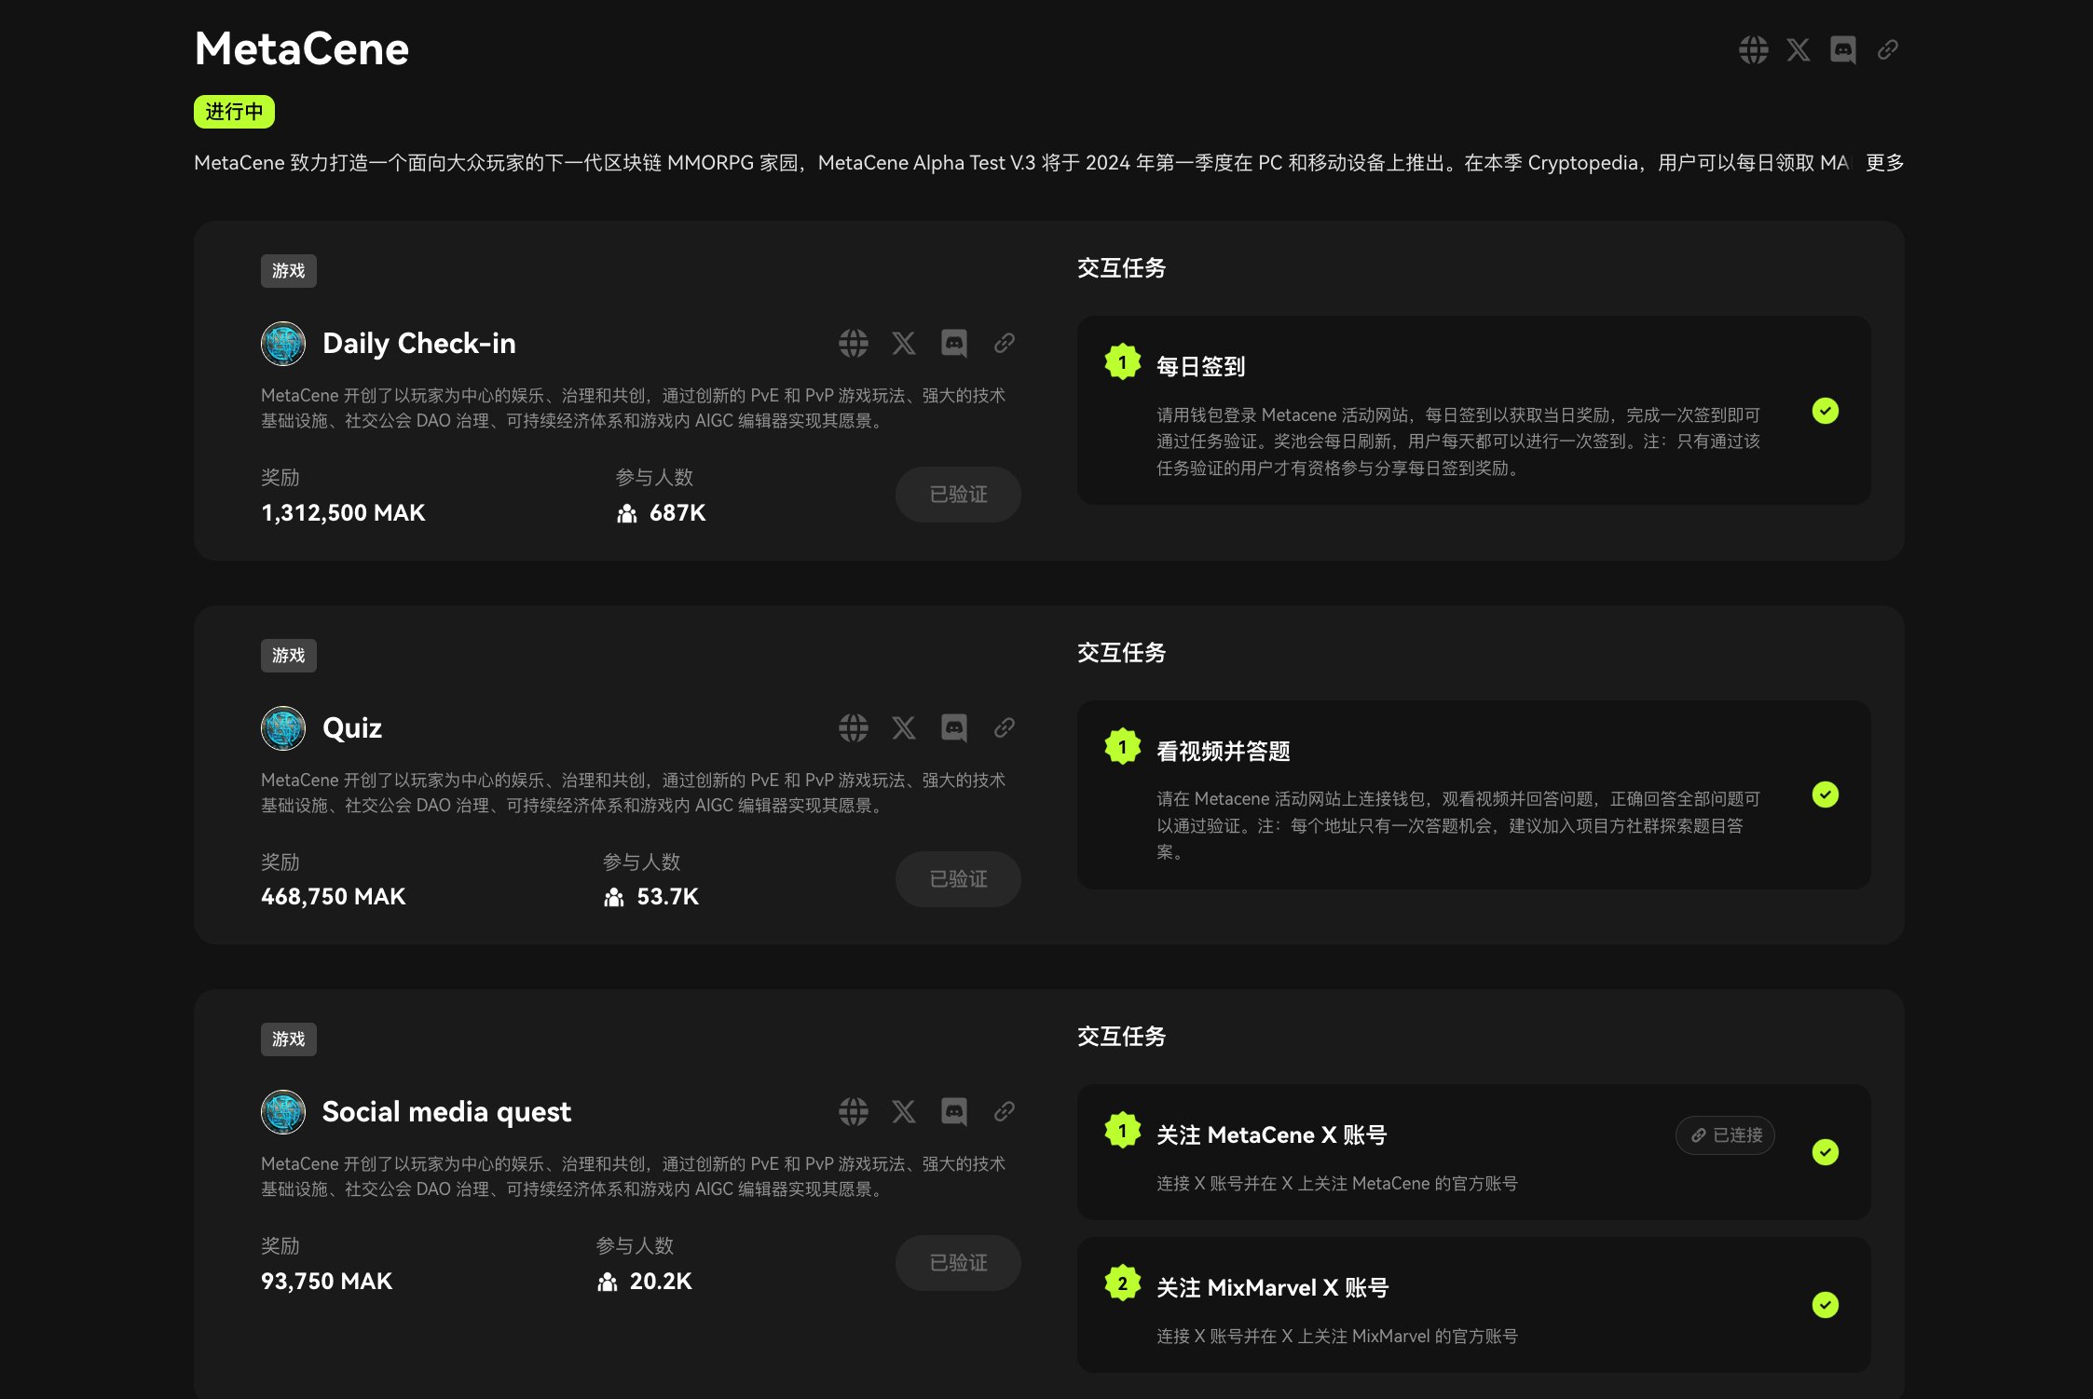Click the 游戏 tag above Social media quest
Screen dimensions: 2093x1399
pos(289,1039)
